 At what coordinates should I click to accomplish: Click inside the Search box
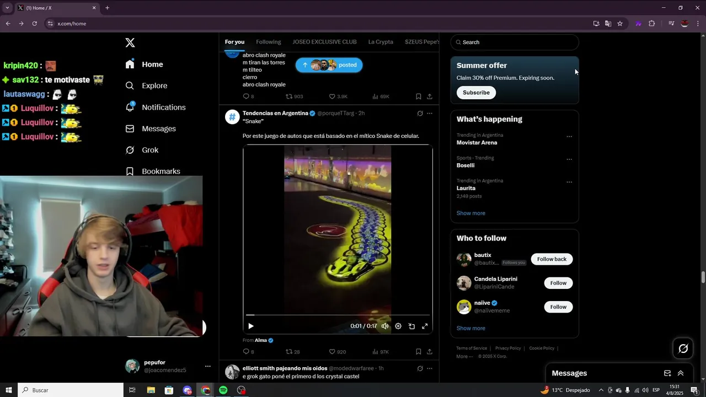tap(515, 42)
